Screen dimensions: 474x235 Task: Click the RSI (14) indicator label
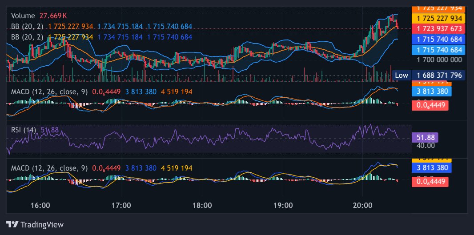24,130
